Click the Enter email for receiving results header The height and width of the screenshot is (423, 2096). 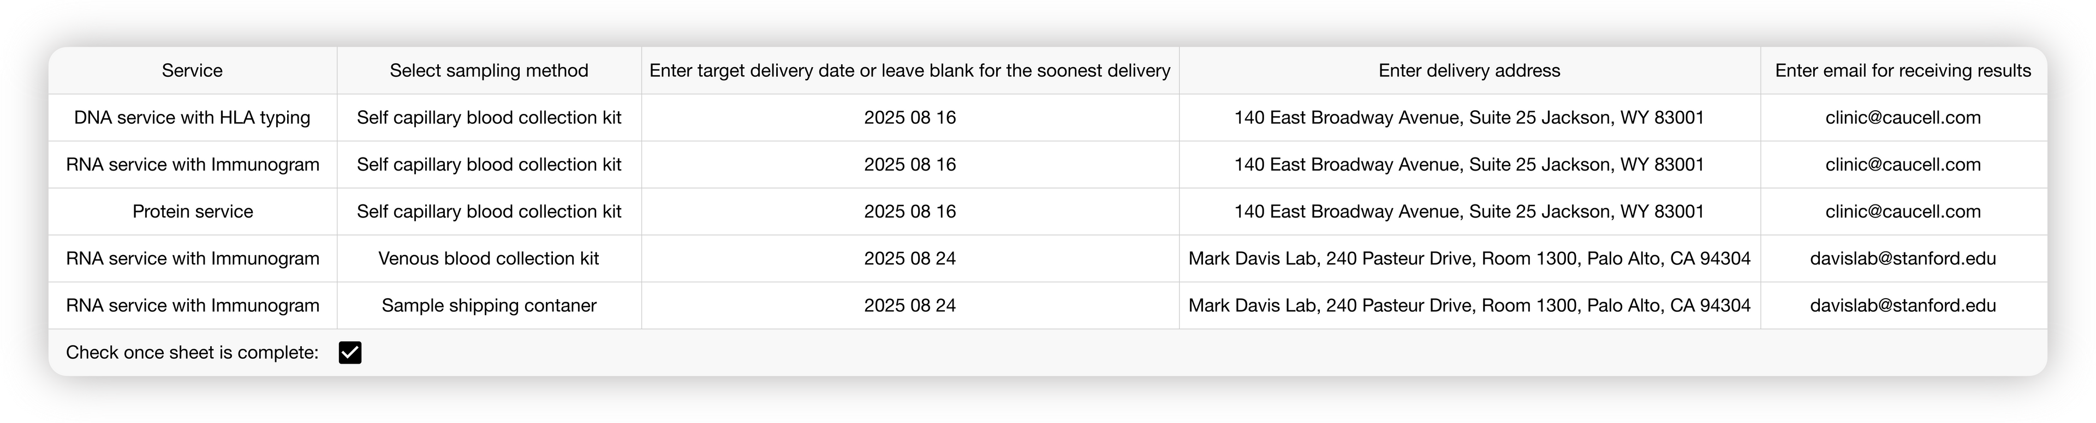pyautogui.click(x=1902, y=71)
